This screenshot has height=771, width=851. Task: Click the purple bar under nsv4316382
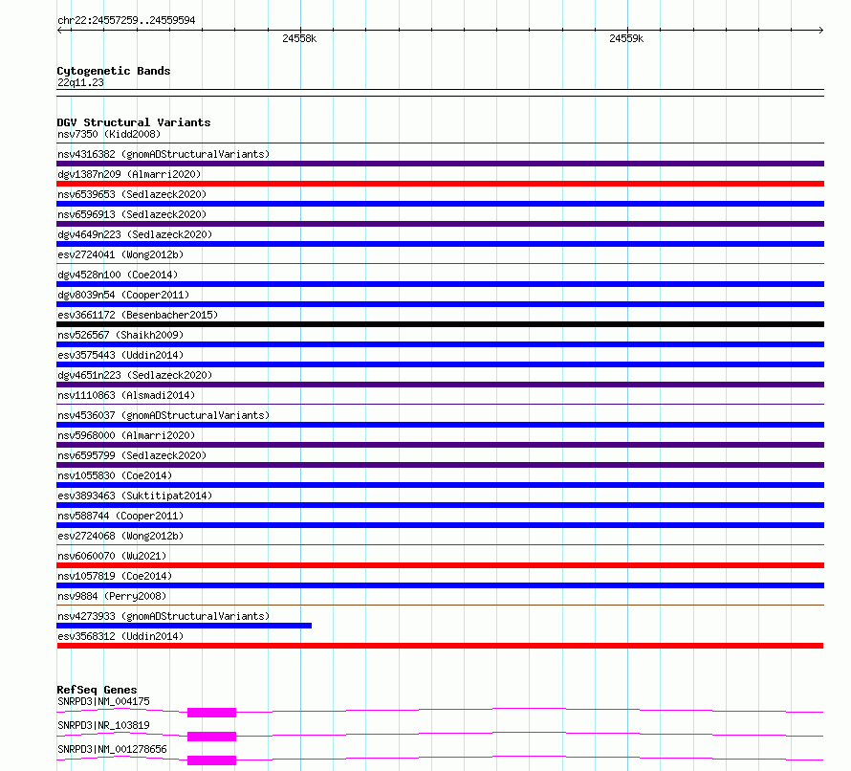click(440, 164)
